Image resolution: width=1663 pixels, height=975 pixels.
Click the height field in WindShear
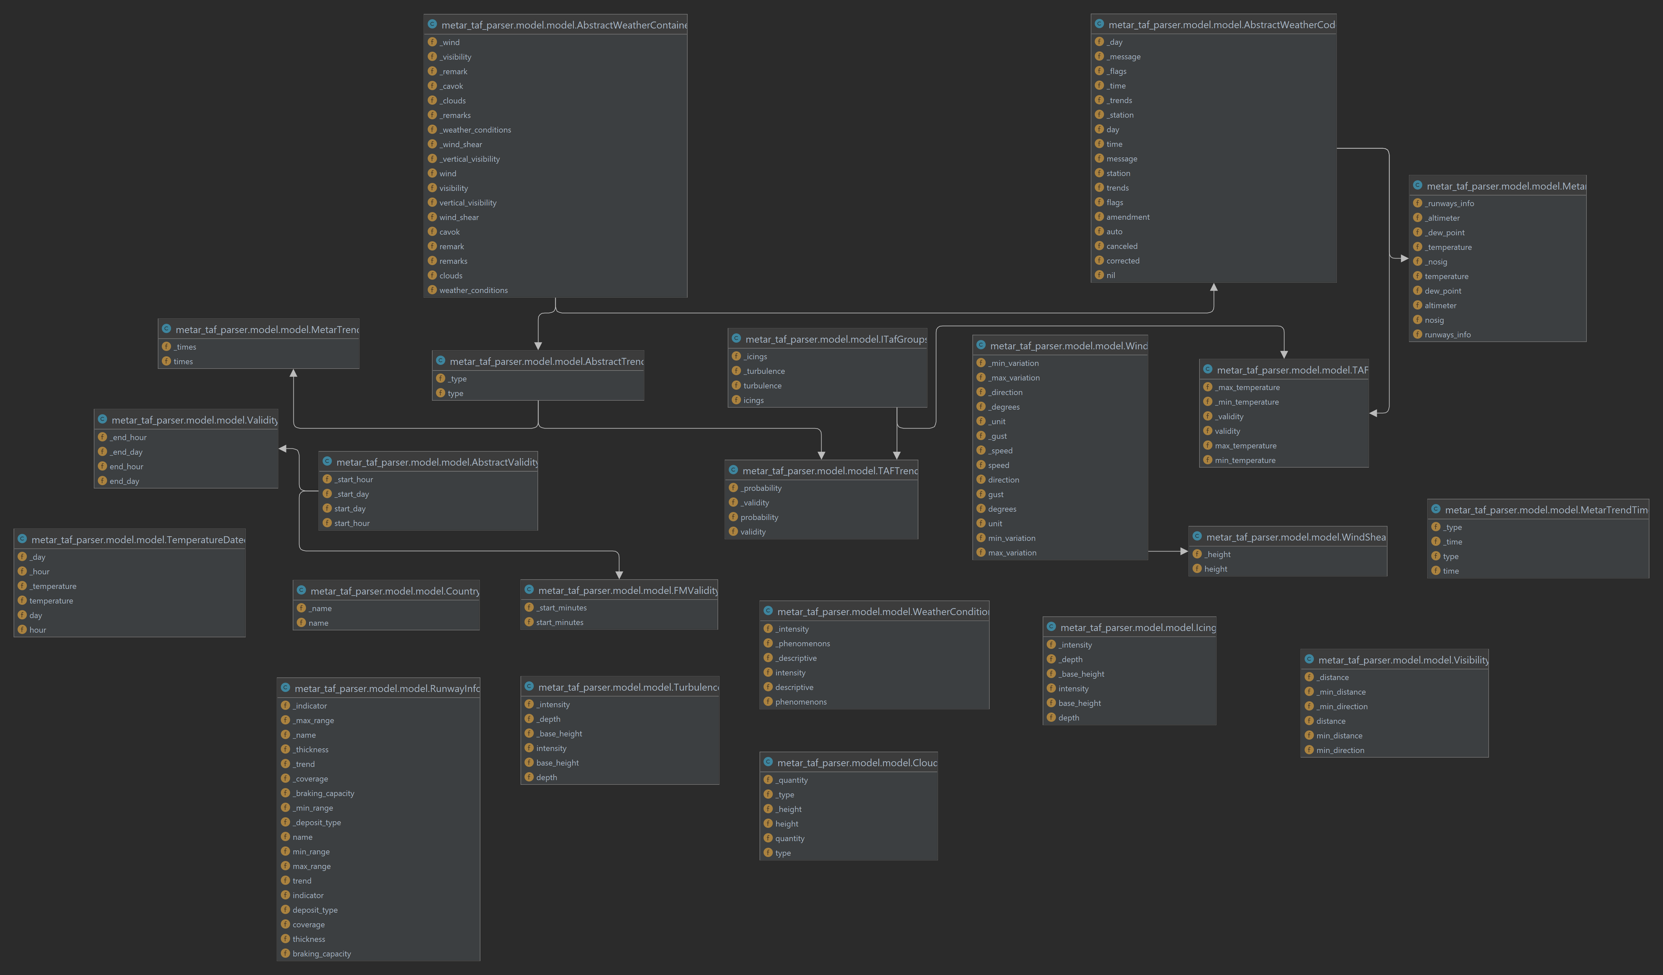coord(1215,569)
